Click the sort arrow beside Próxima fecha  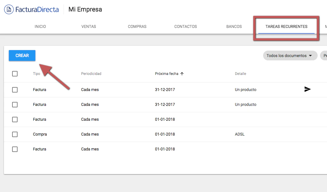pos(182,74)
